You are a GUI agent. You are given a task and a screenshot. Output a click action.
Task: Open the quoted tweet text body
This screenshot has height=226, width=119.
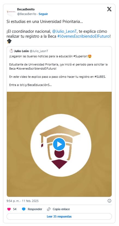pyautogui.click(x=59, y=71)
